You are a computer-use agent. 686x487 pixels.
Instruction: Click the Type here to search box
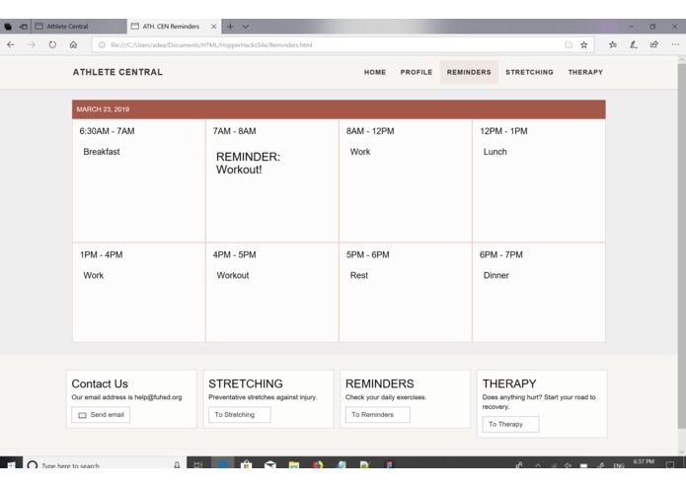tap(104, 464)
